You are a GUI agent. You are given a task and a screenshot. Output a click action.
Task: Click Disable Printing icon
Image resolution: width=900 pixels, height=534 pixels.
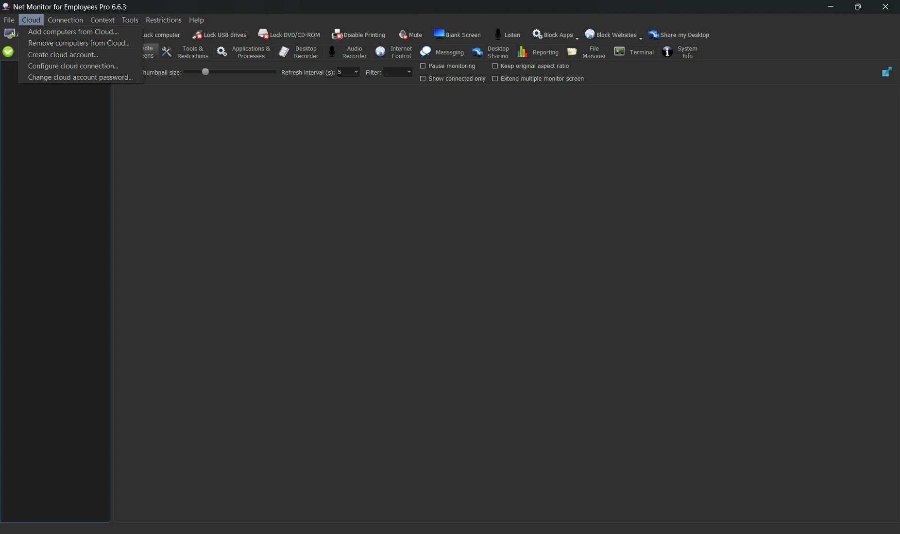click(337, 34)
